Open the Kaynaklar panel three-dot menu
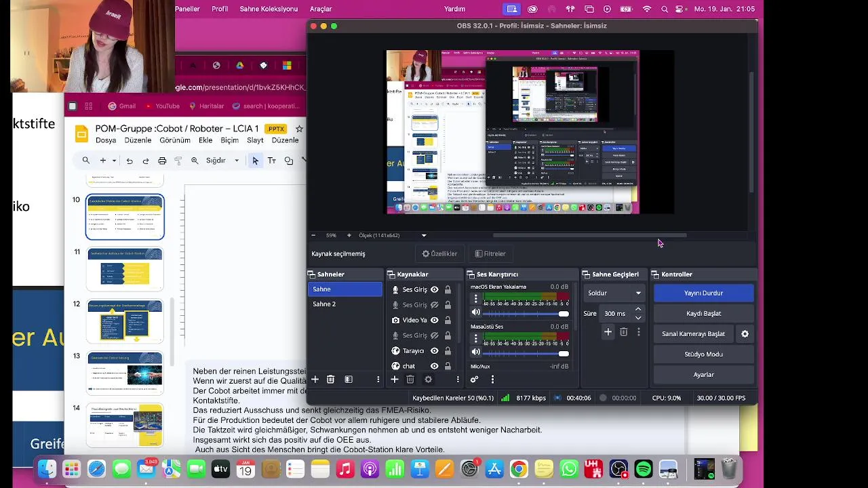 pyautogui.click(x=458, y=380)
